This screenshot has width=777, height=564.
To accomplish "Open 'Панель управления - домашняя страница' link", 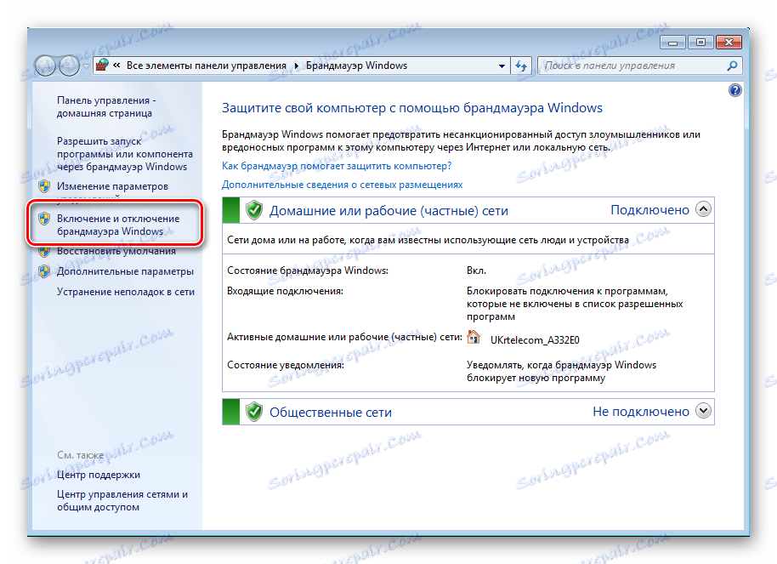I will [x=106, y=106].
